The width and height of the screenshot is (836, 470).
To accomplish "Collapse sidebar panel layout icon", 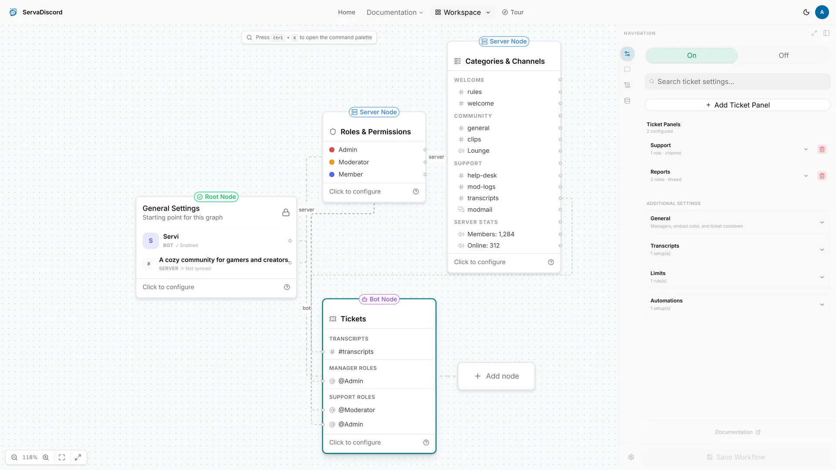I will [x=826, y=33].
